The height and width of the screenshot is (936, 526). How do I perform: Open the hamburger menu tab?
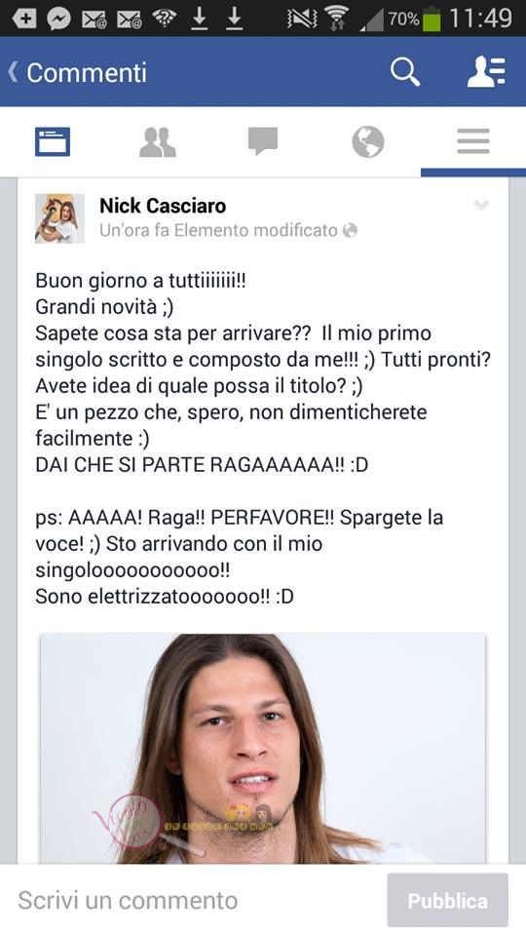tap(473, 141)
